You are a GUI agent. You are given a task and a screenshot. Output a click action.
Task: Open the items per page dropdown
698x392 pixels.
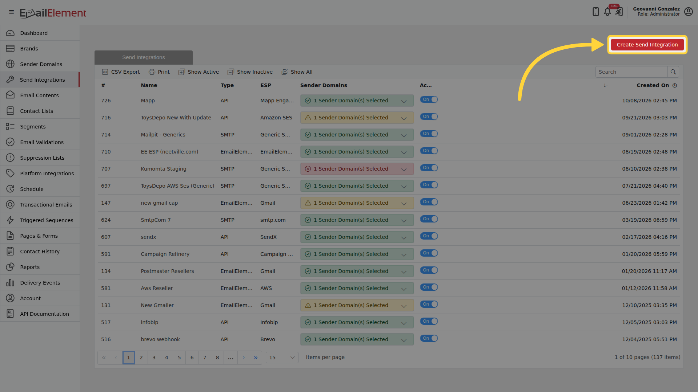point(282,358)
